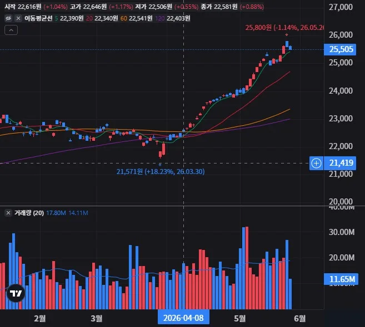Click the 60-day average value 22,541원
This screenshot has width=365, height=327.
click(141, 18)
